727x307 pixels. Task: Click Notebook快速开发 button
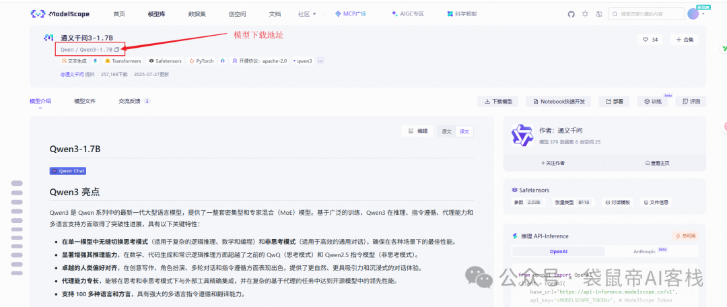click(x=558, y=102)
